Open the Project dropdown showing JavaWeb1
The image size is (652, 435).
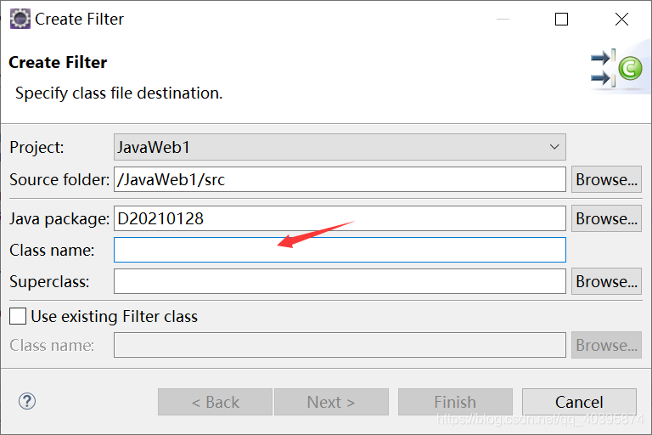click(x=340, y=147)
